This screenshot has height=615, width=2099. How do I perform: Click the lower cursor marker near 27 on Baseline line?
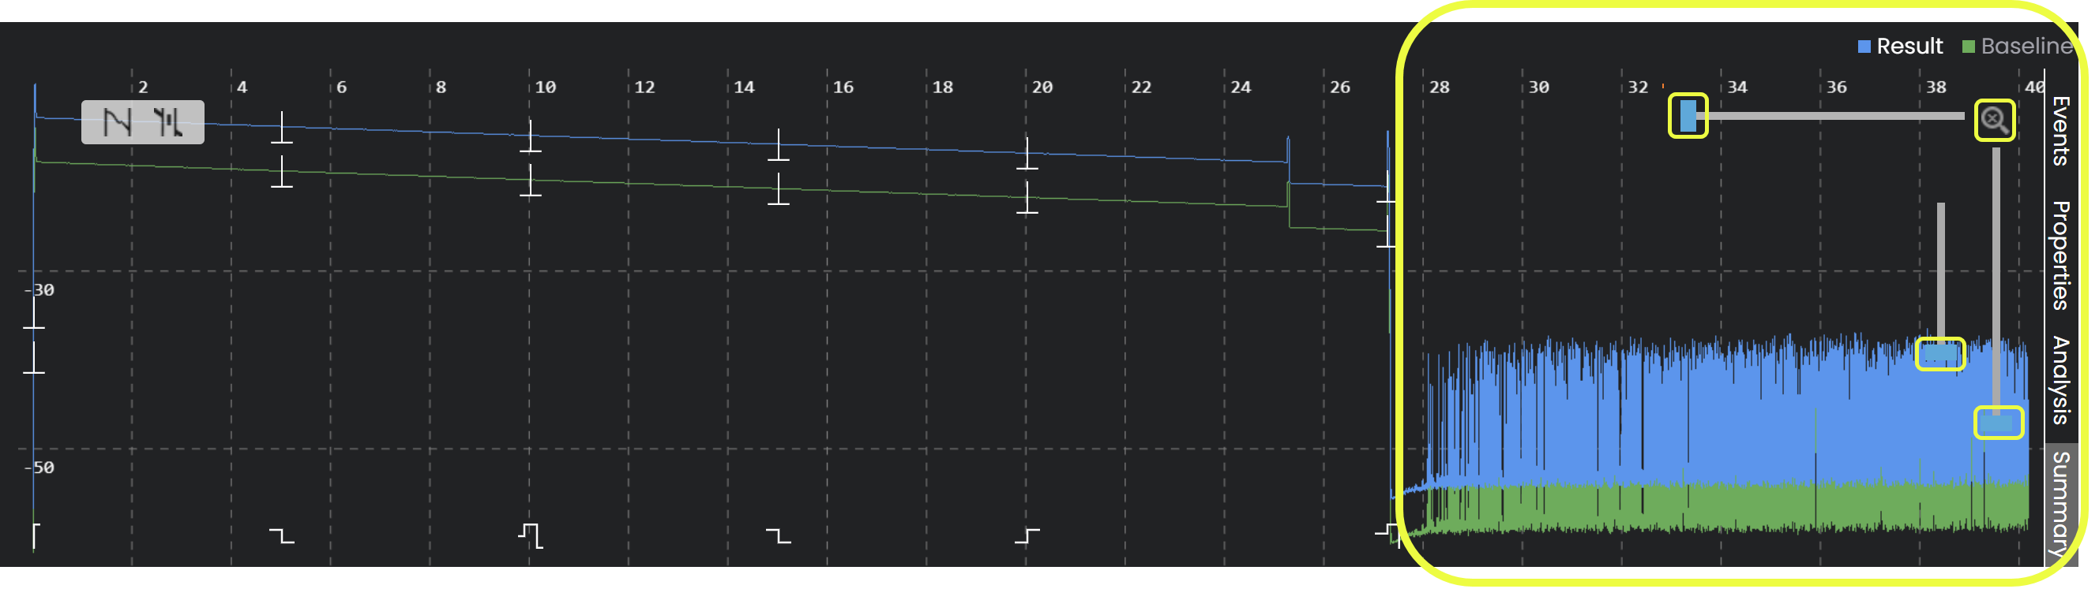[x=1387, y=231]
